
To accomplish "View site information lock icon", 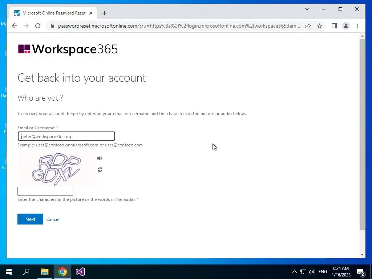I will 52,26.
